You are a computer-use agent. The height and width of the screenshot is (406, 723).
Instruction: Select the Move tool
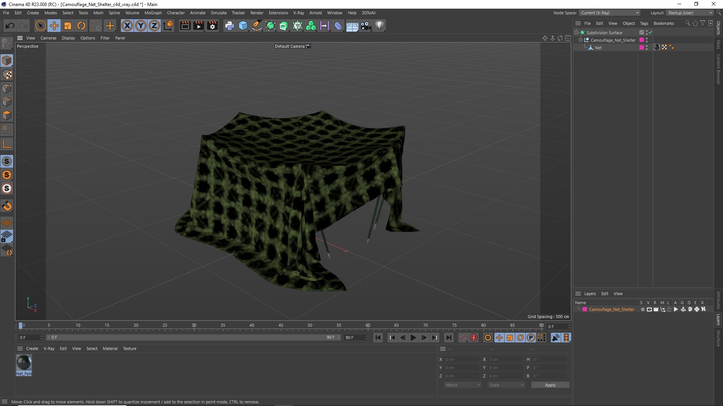click(54, 26)
